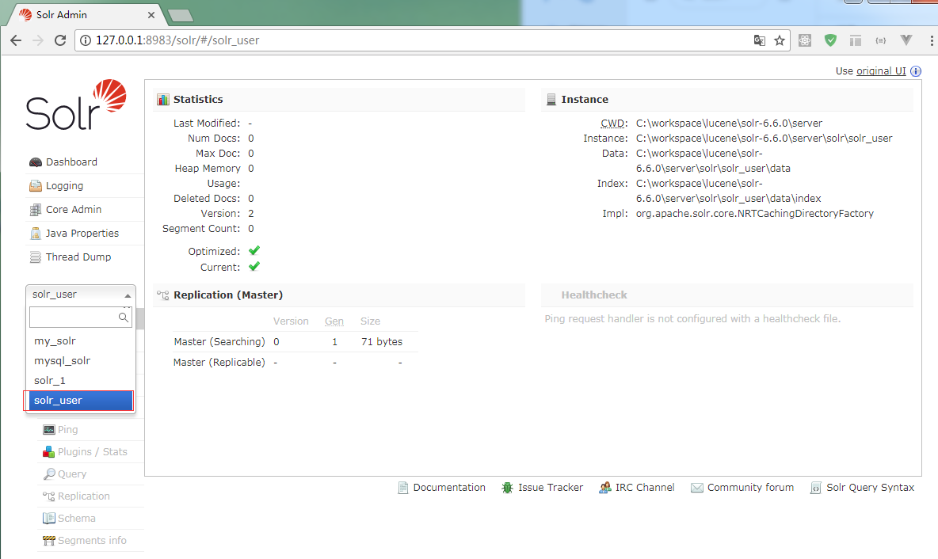
Task: Click the info icon beside original UI
Action: pos(916,71)
